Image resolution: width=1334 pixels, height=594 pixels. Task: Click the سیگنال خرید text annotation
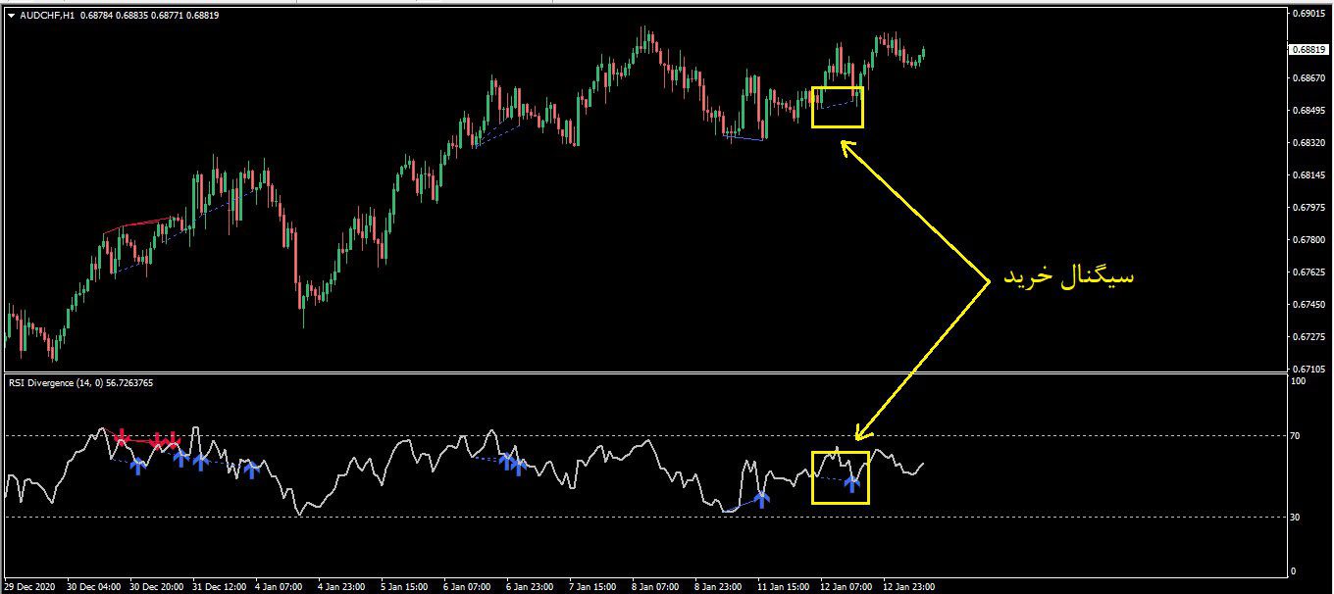1069,274
